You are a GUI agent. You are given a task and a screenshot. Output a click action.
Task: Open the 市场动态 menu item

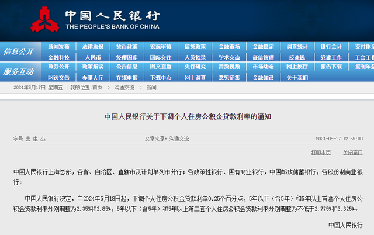[x=264, y=67]
